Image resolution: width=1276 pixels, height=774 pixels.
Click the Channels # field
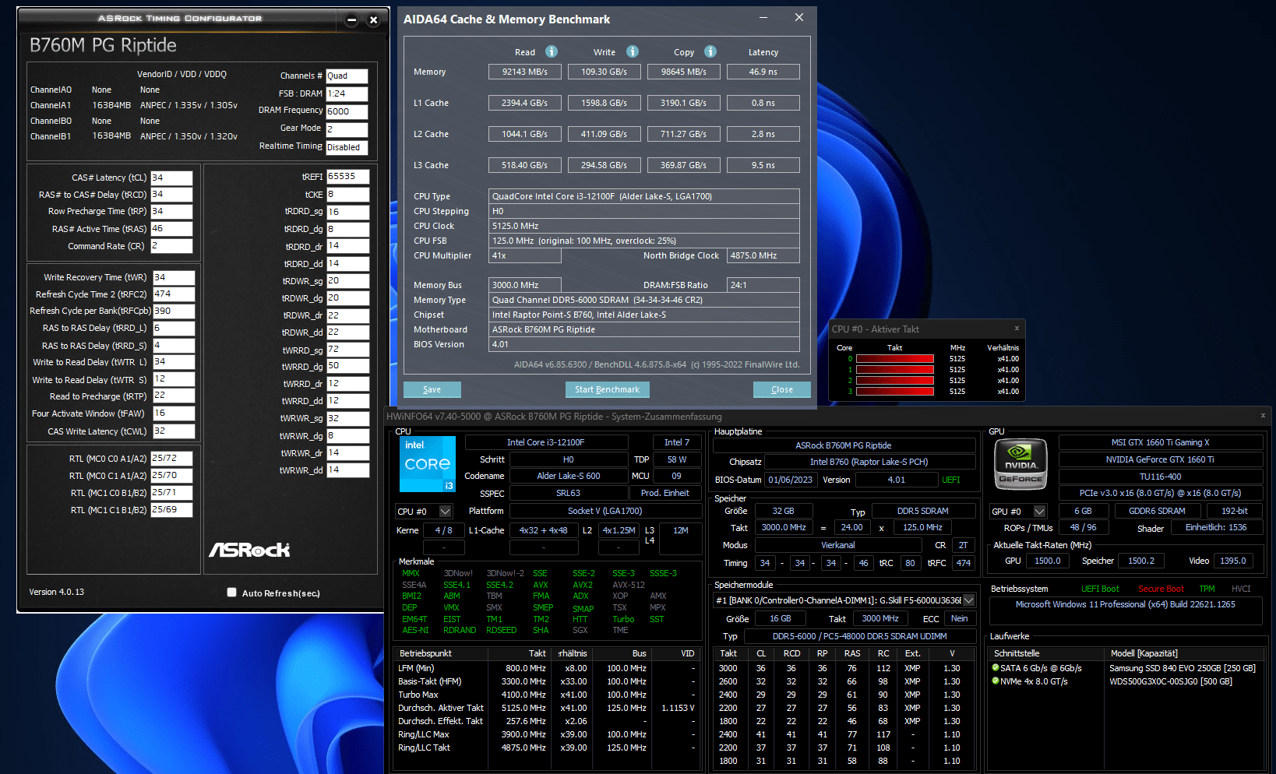coord(347,76)
